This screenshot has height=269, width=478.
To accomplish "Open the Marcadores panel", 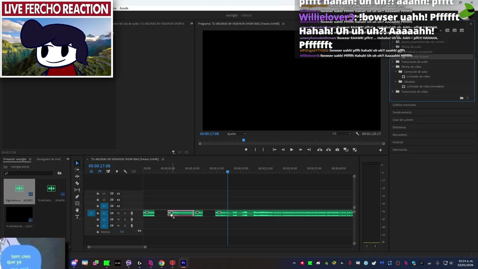I will 400,135.
